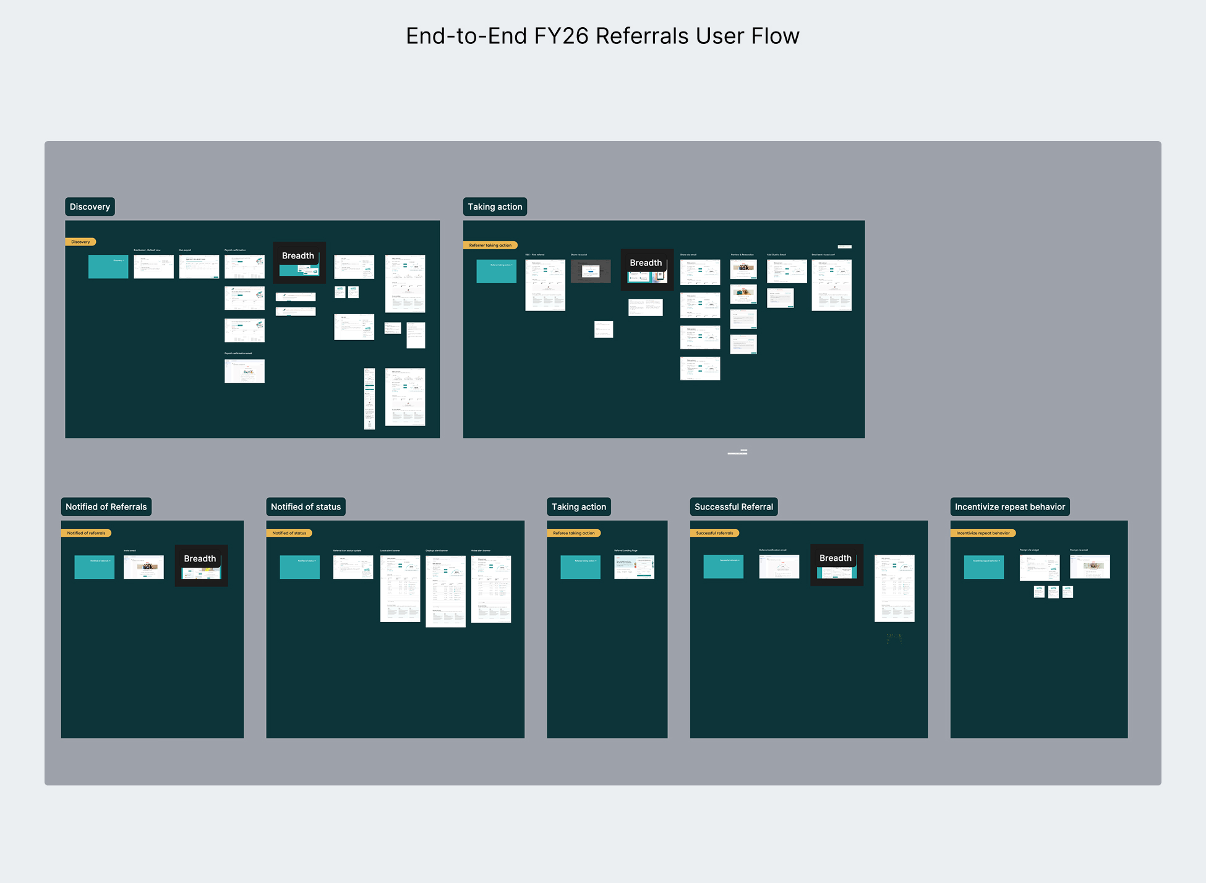Click yellow Incentivize repeat behavior tag

pos(983,533)
